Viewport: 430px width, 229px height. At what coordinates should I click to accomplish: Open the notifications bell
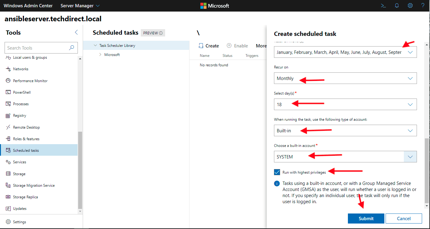pos(397,6)
